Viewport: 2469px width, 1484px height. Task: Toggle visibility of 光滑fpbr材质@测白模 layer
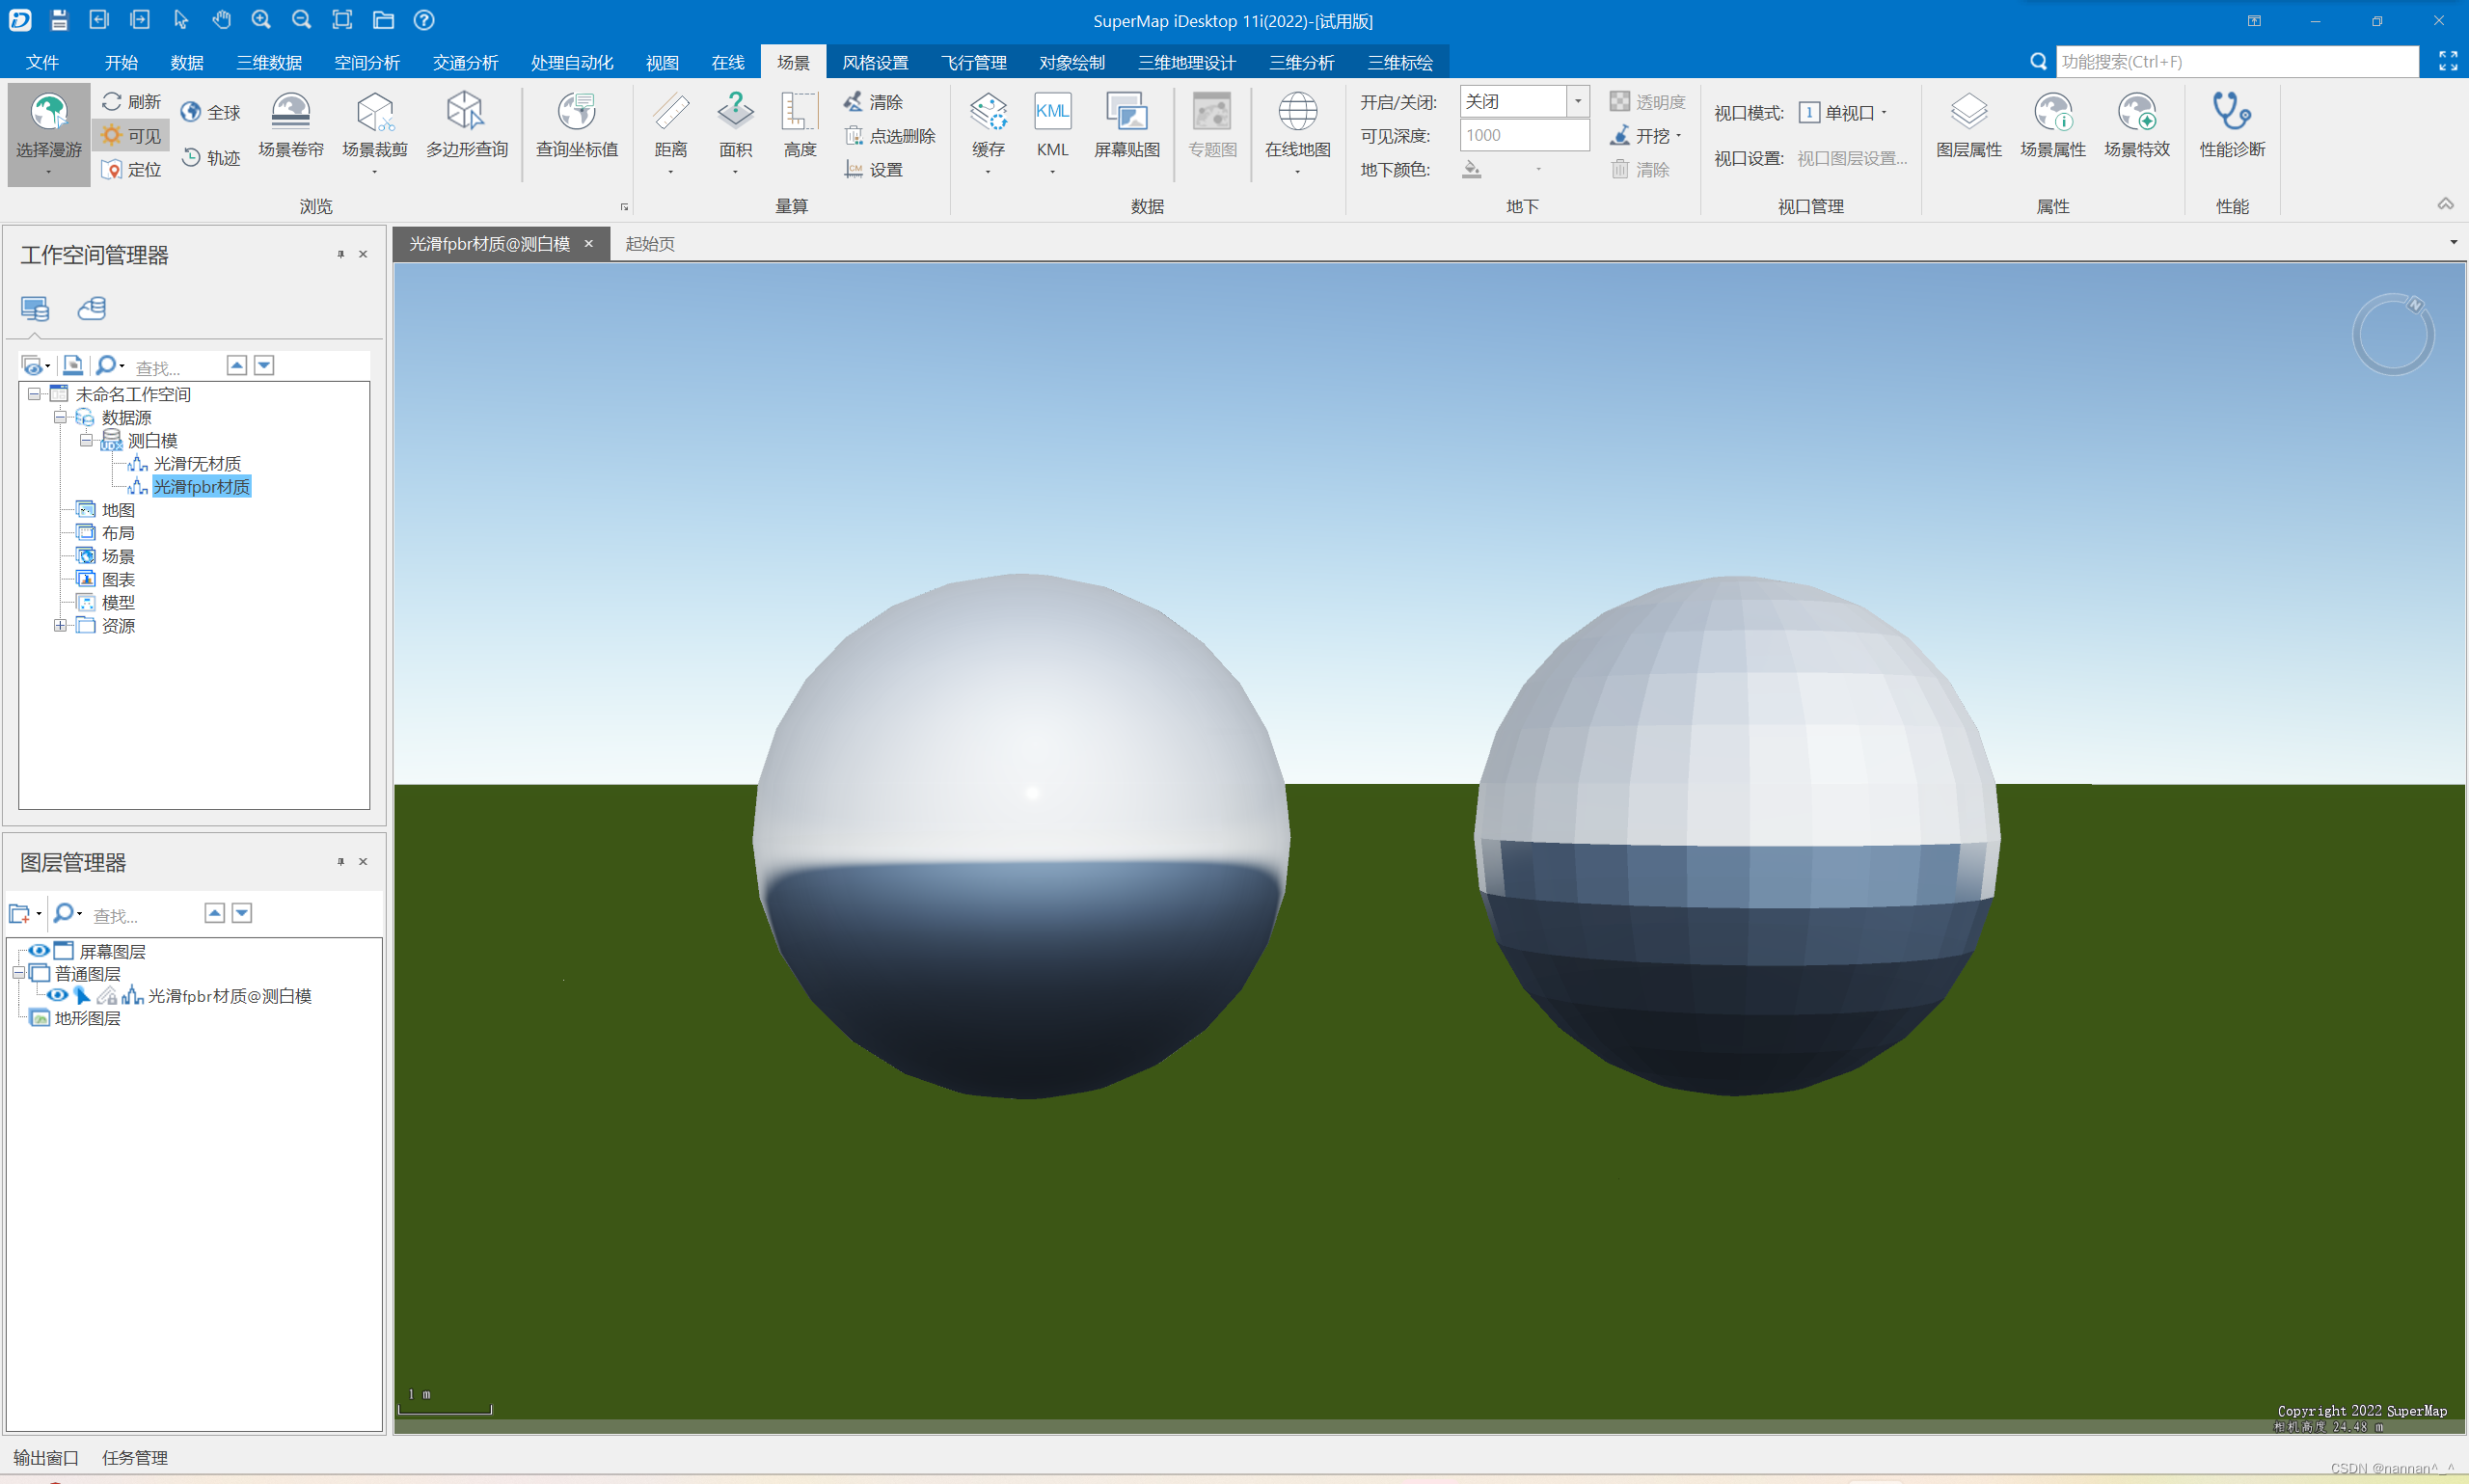57,996
